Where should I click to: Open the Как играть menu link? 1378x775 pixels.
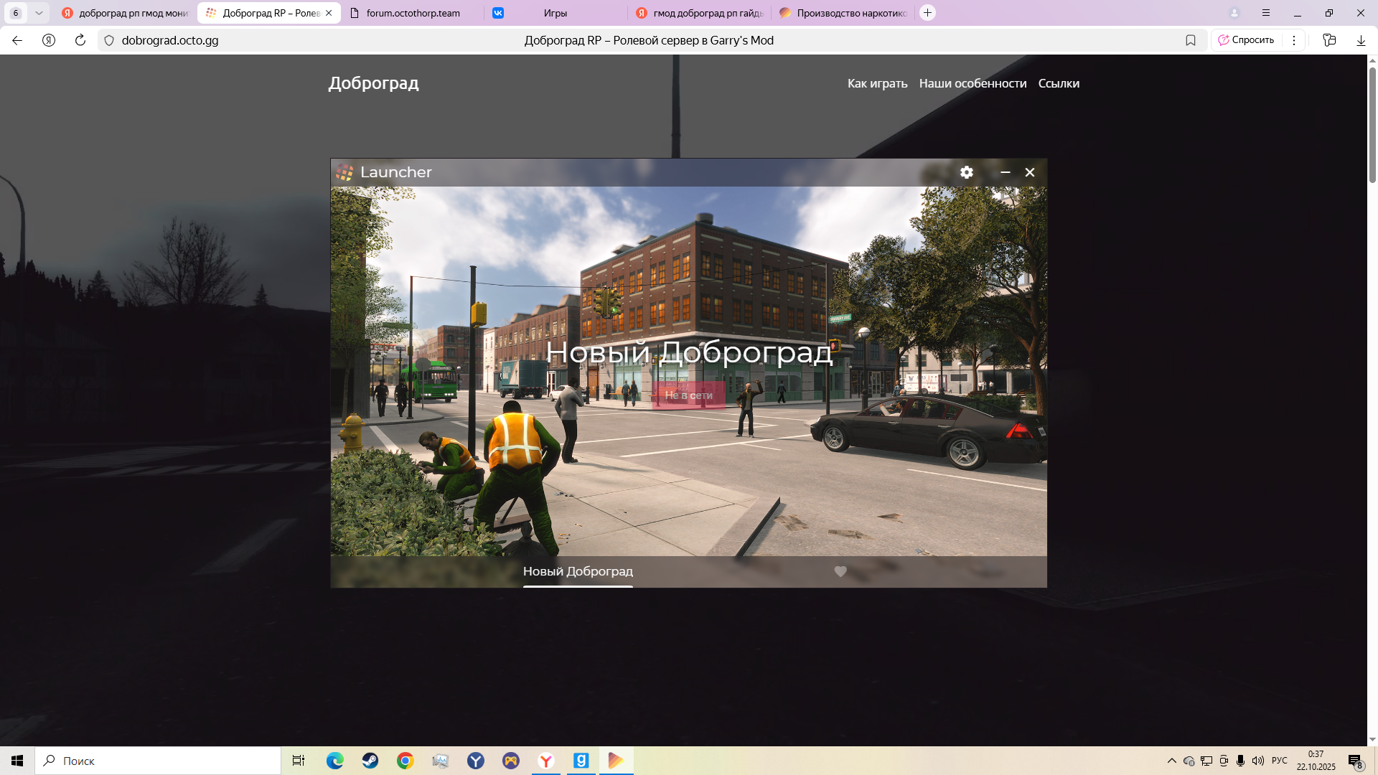[x=877, y=83]
